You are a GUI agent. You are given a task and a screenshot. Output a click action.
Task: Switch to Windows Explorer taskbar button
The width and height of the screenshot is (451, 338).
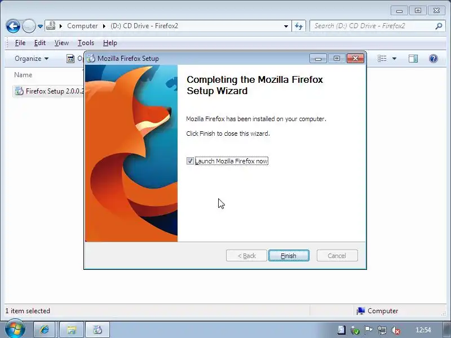[72, 330]
